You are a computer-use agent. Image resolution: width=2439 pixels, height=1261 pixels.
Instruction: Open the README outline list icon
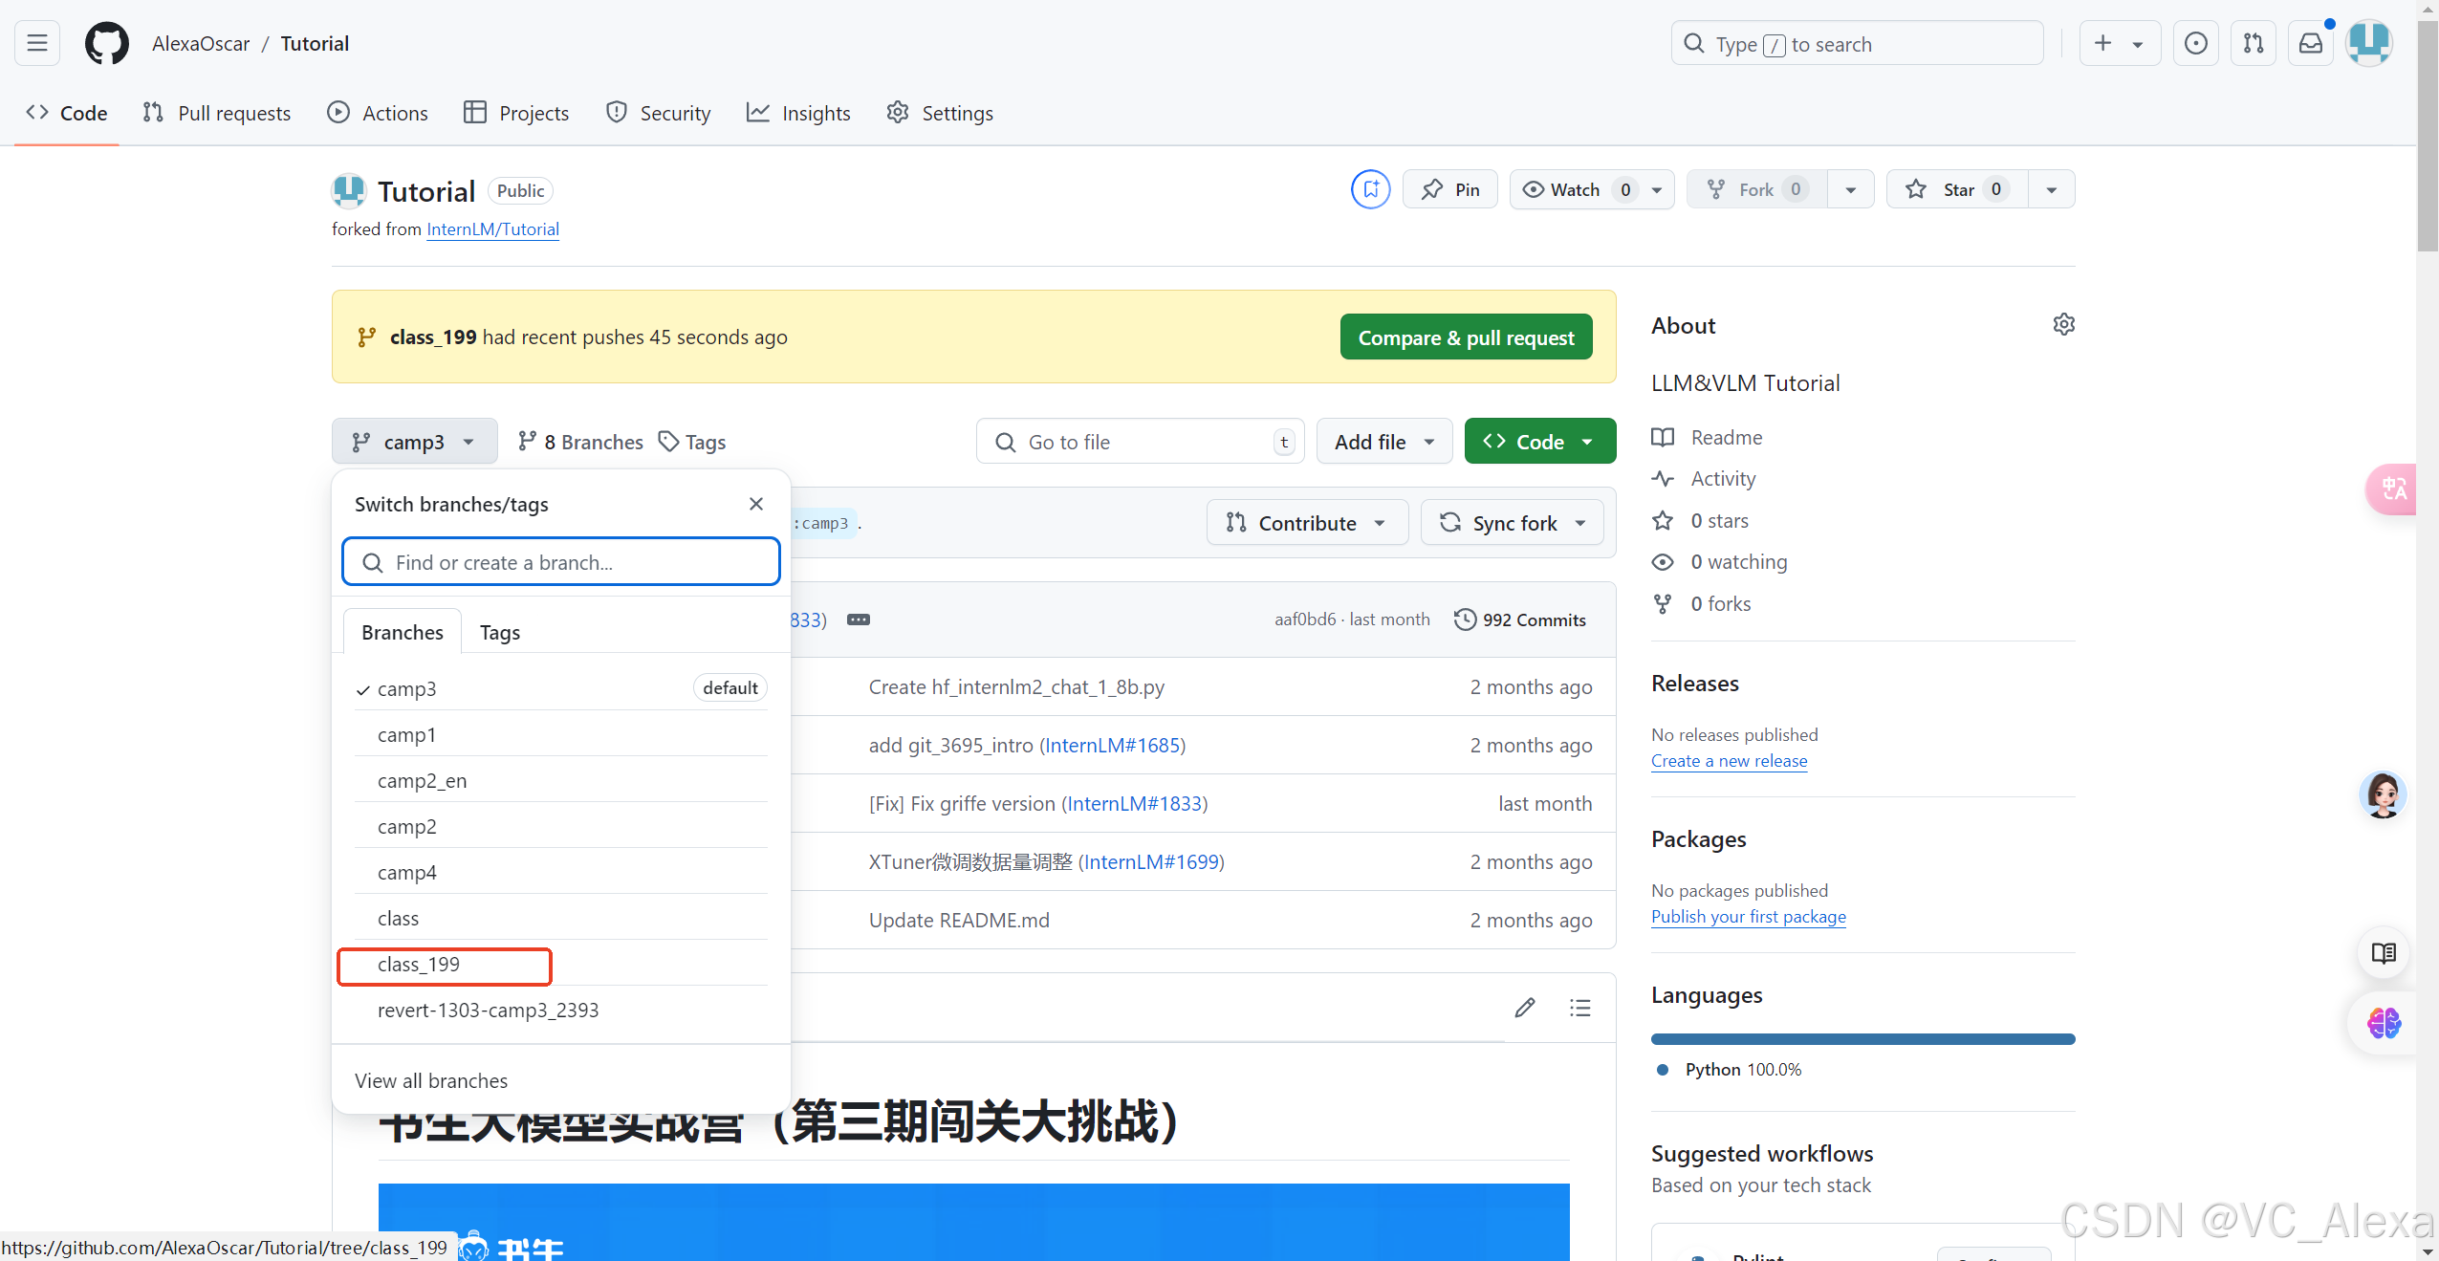[x=1580, y=1008]
